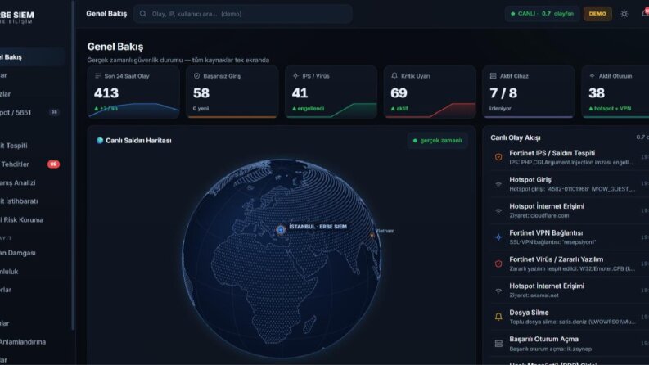Open the Fortinet Virüs / Zararlı Yazılım event
The image size is (649, 365).
[570, 264]
